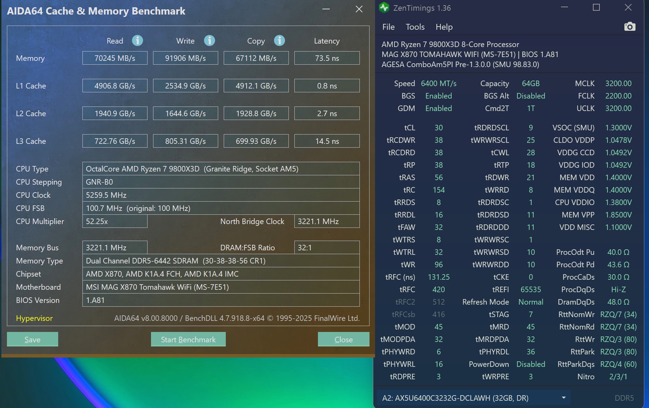Click the L3 Cache Read value 722.76 GB/s
The image size is (649, 408).
pos(115,141)
